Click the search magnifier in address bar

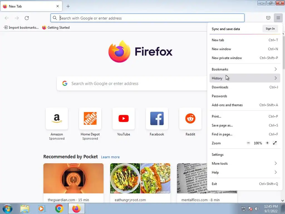point(55,18)
